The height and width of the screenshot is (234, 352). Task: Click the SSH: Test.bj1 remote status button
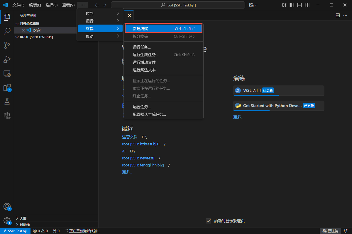tap(15, 231)
